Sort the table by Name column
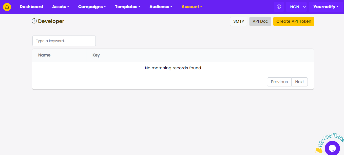This screenshot has height=155, width=344. click(44, 55)
